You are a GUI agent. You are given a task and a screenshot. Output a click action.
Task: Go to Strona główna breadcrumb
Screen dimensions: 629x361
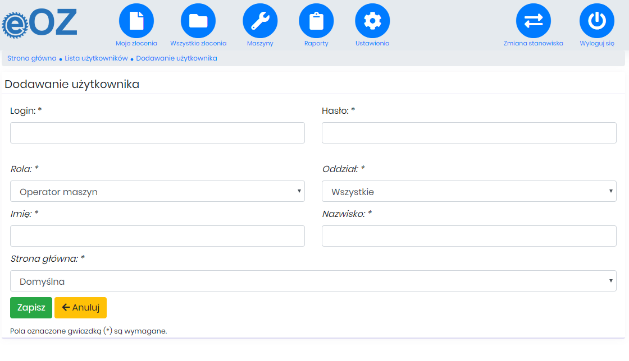[31, 58]
